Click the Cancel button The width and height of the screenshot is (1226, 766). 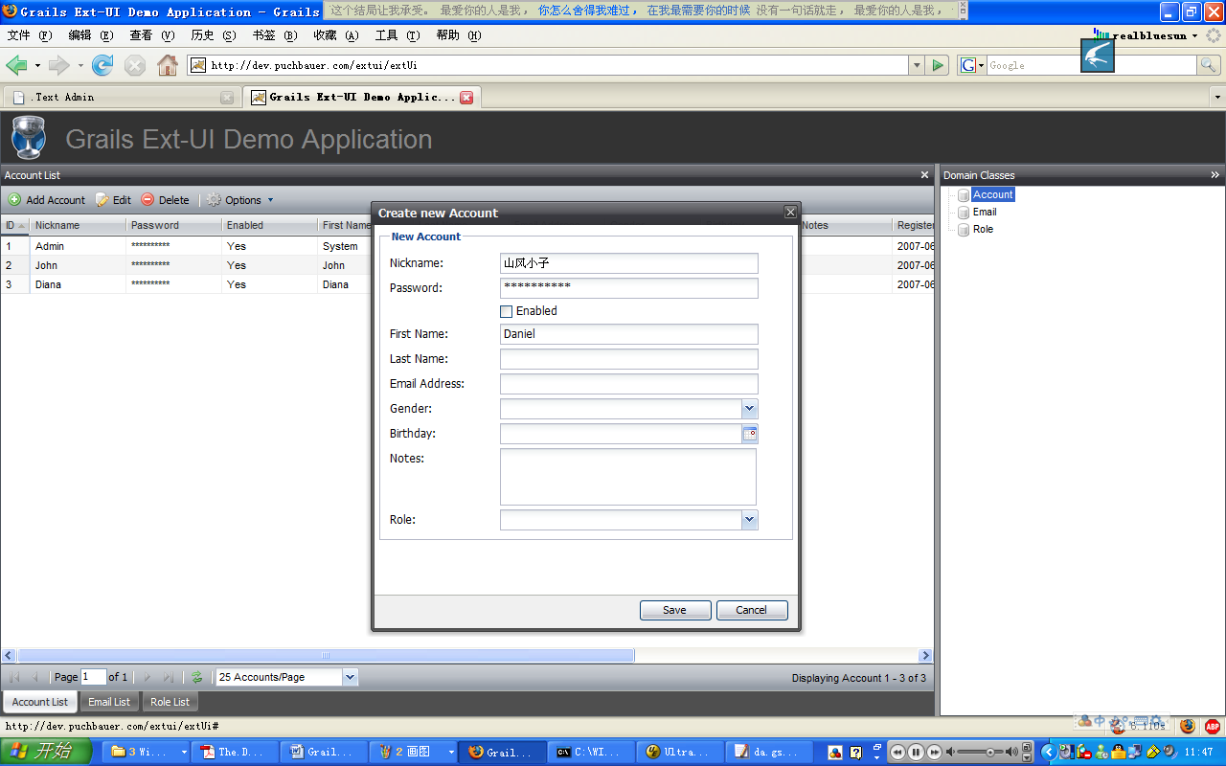click(752, 610)
